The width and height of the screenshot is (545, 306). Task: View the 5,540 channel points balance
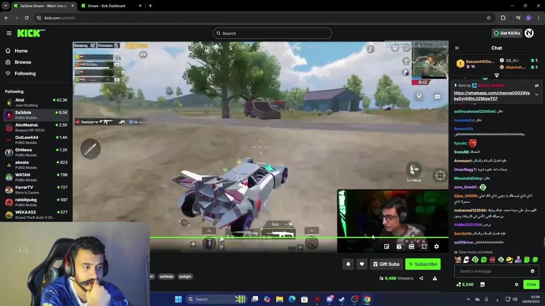[x=465, y=284]
